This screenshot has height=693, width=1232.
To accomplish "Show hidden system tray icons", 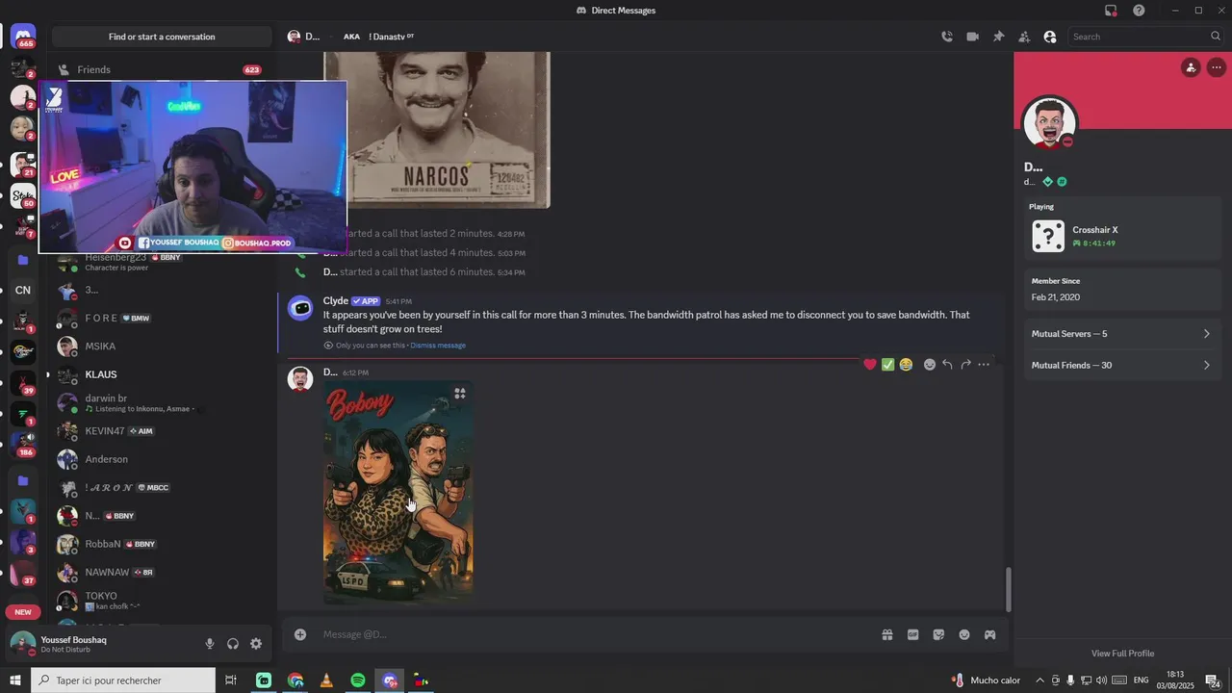I will (1039, 680).
